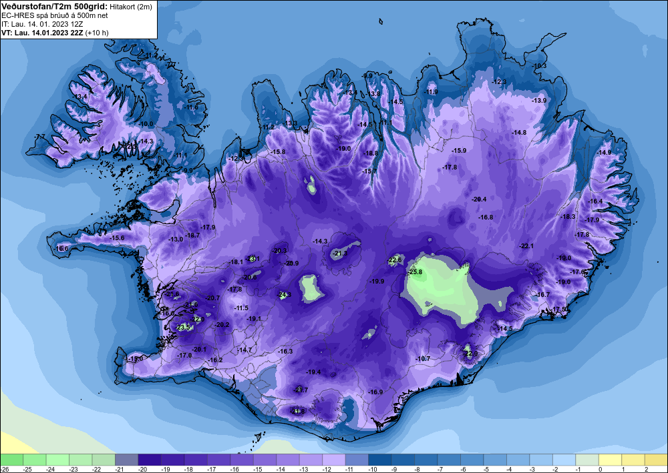Viewport: 668px width, 473px height.
Task: Click the -13.3 temperature label
Action: coord(291,123)
